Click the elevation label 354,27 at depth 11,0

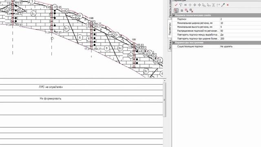pyautogui.click(x=97, y=49)
